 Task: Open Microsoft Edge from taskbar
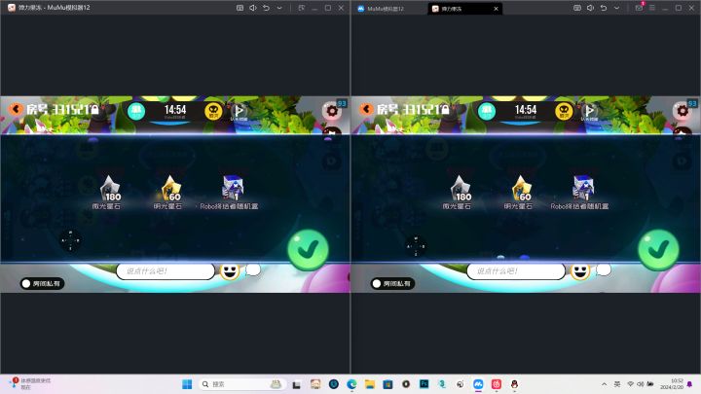[x=351, y=384]
